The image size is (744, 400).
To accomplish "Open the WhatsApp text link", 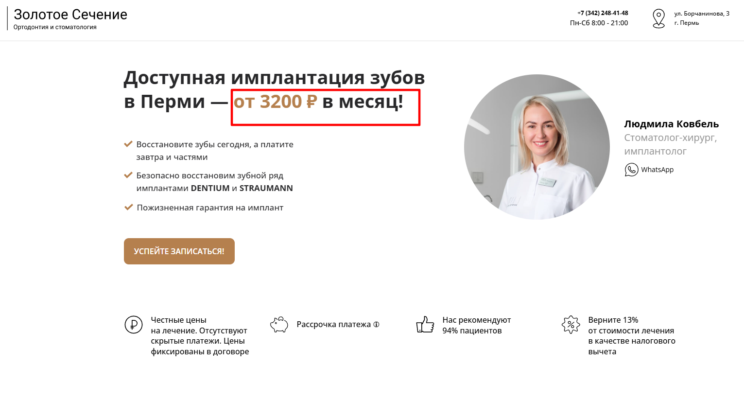I will point(657,170).
